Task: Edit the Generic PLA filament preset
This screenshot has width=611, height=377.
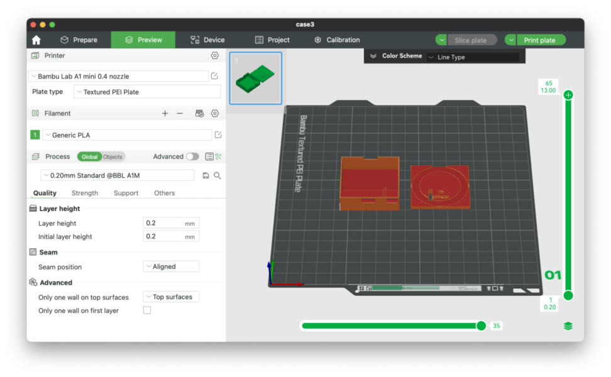Action: click(218, 135)
